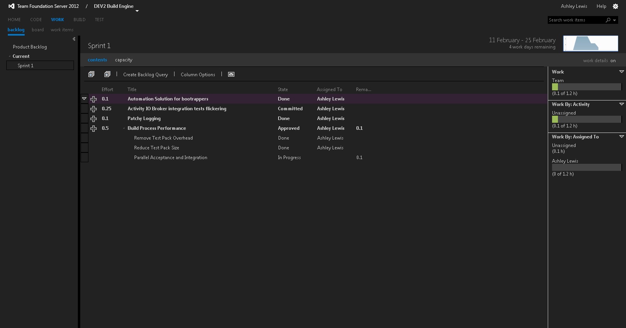The image size is (626, 328).
Task: Add task to Automation Solution for bootrappers
Action: 94,99
